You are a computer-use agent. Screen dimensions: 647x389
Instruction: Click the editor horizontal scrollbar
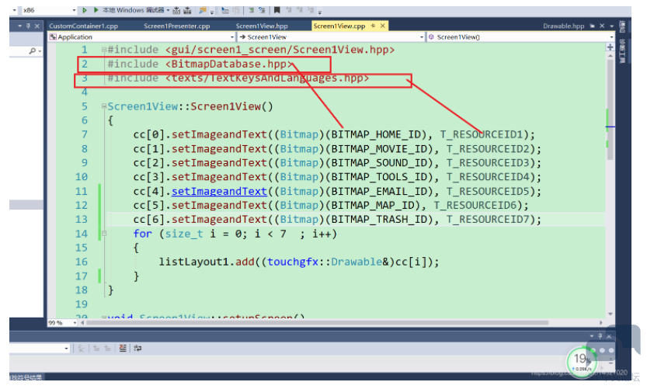pos(317,322)
